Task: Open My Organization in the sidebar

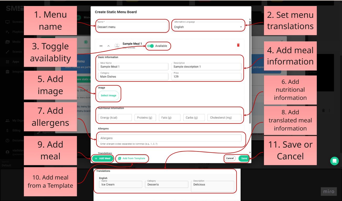Action: [7, 120]
